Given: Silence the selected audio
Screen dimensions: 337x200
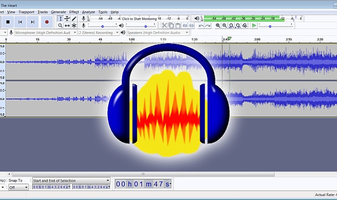Looking at the screenshot, I should [x=191, y=26].
